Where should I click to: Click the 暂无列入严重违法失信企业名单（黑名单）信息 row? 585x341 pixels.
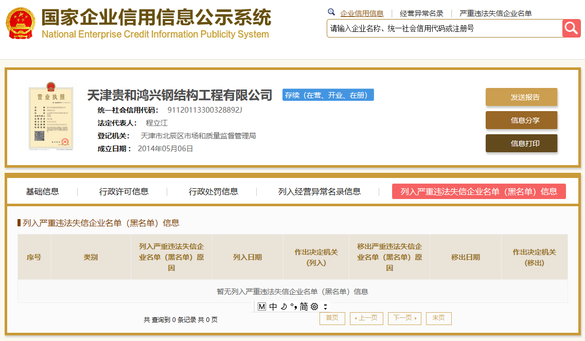(292, 292)
